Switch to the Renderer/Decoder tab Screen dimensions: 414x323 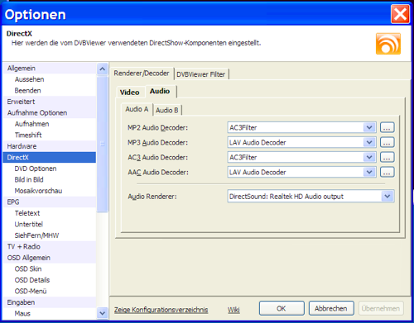(x=142, y=74)
